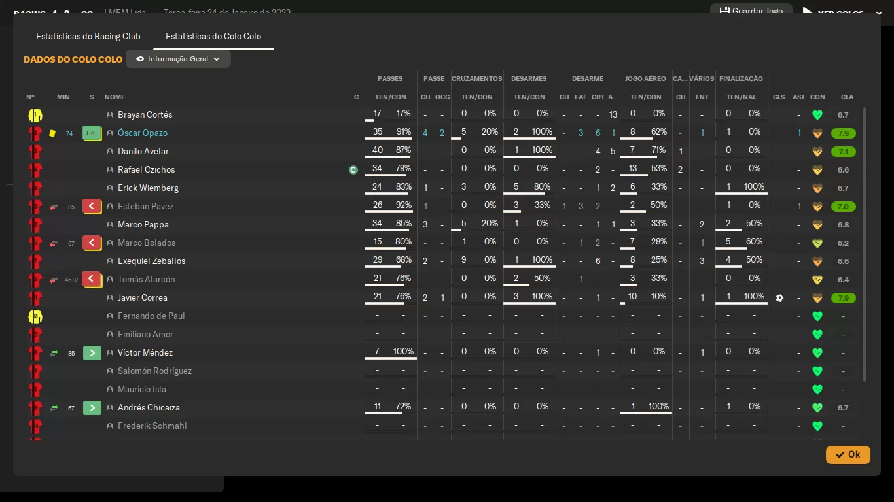Click Óscar Opazo red shirt icon
The height and width of the screenshot is (502, 894).
point(35,133)
